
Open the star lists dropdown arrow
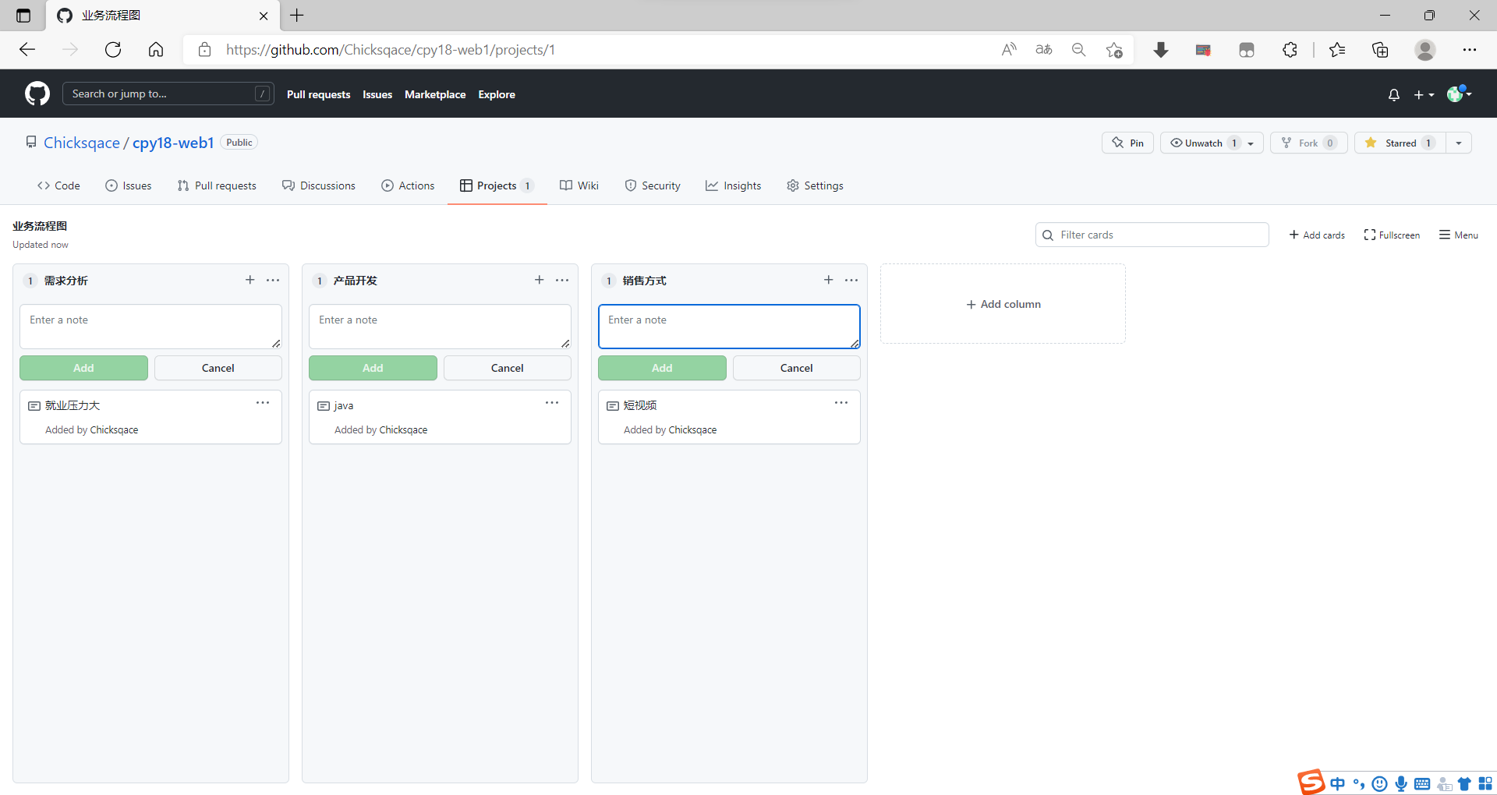point(1459,143)
